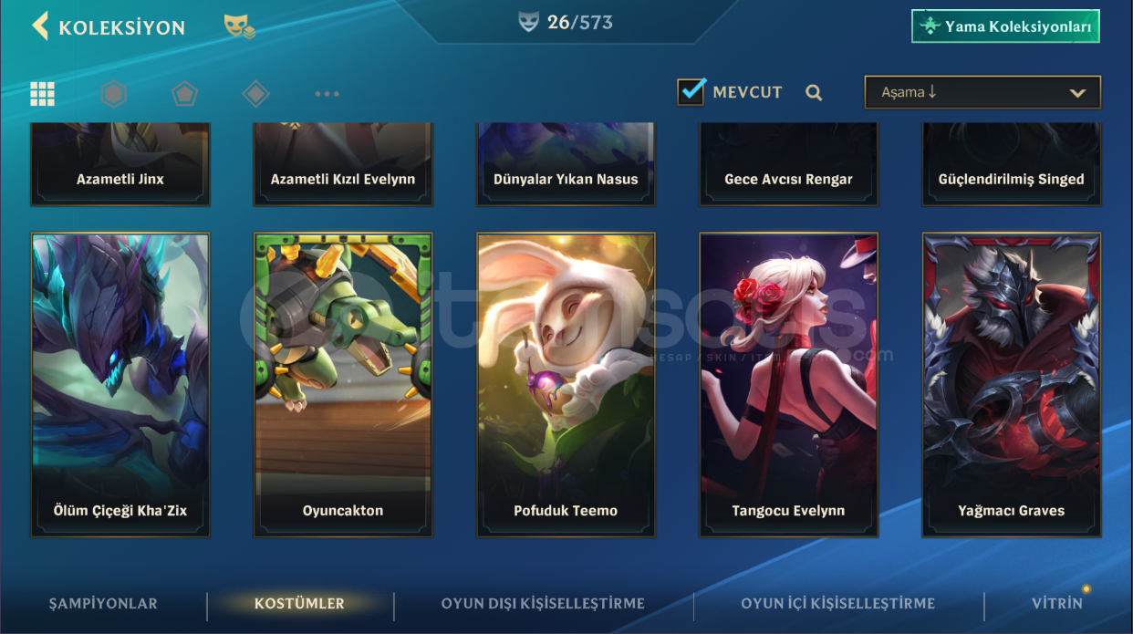The width and height of the screenshot is (1133, 634).
Task: Select the hexagon filter icon
Action: [113, 93]
